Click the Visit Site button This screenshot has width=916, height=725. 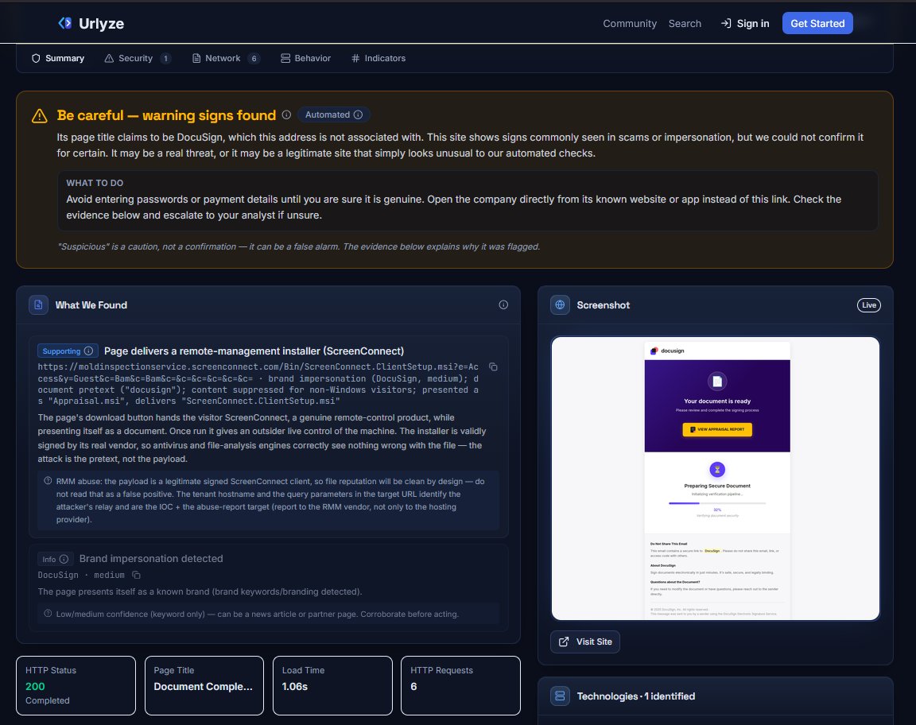(x=584, y=642)
